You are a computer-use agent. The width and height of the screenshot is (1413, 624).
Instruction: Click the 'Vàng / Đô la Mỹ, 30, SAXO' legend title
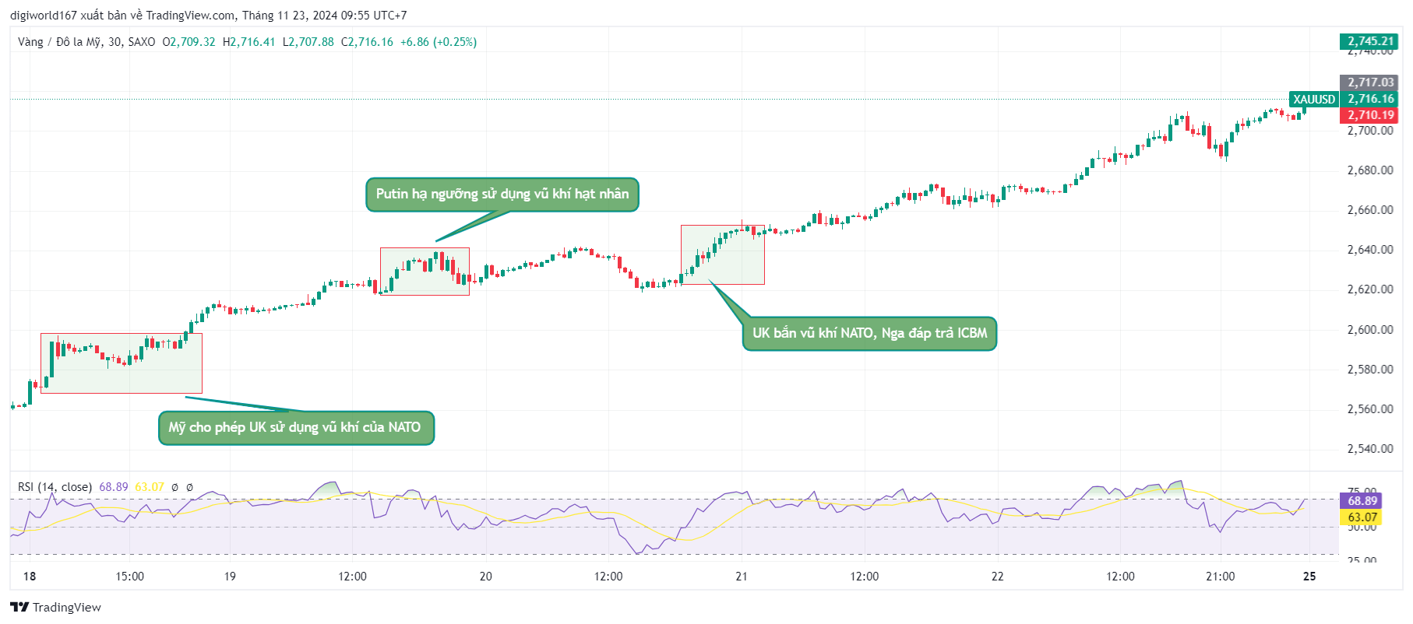86,42
